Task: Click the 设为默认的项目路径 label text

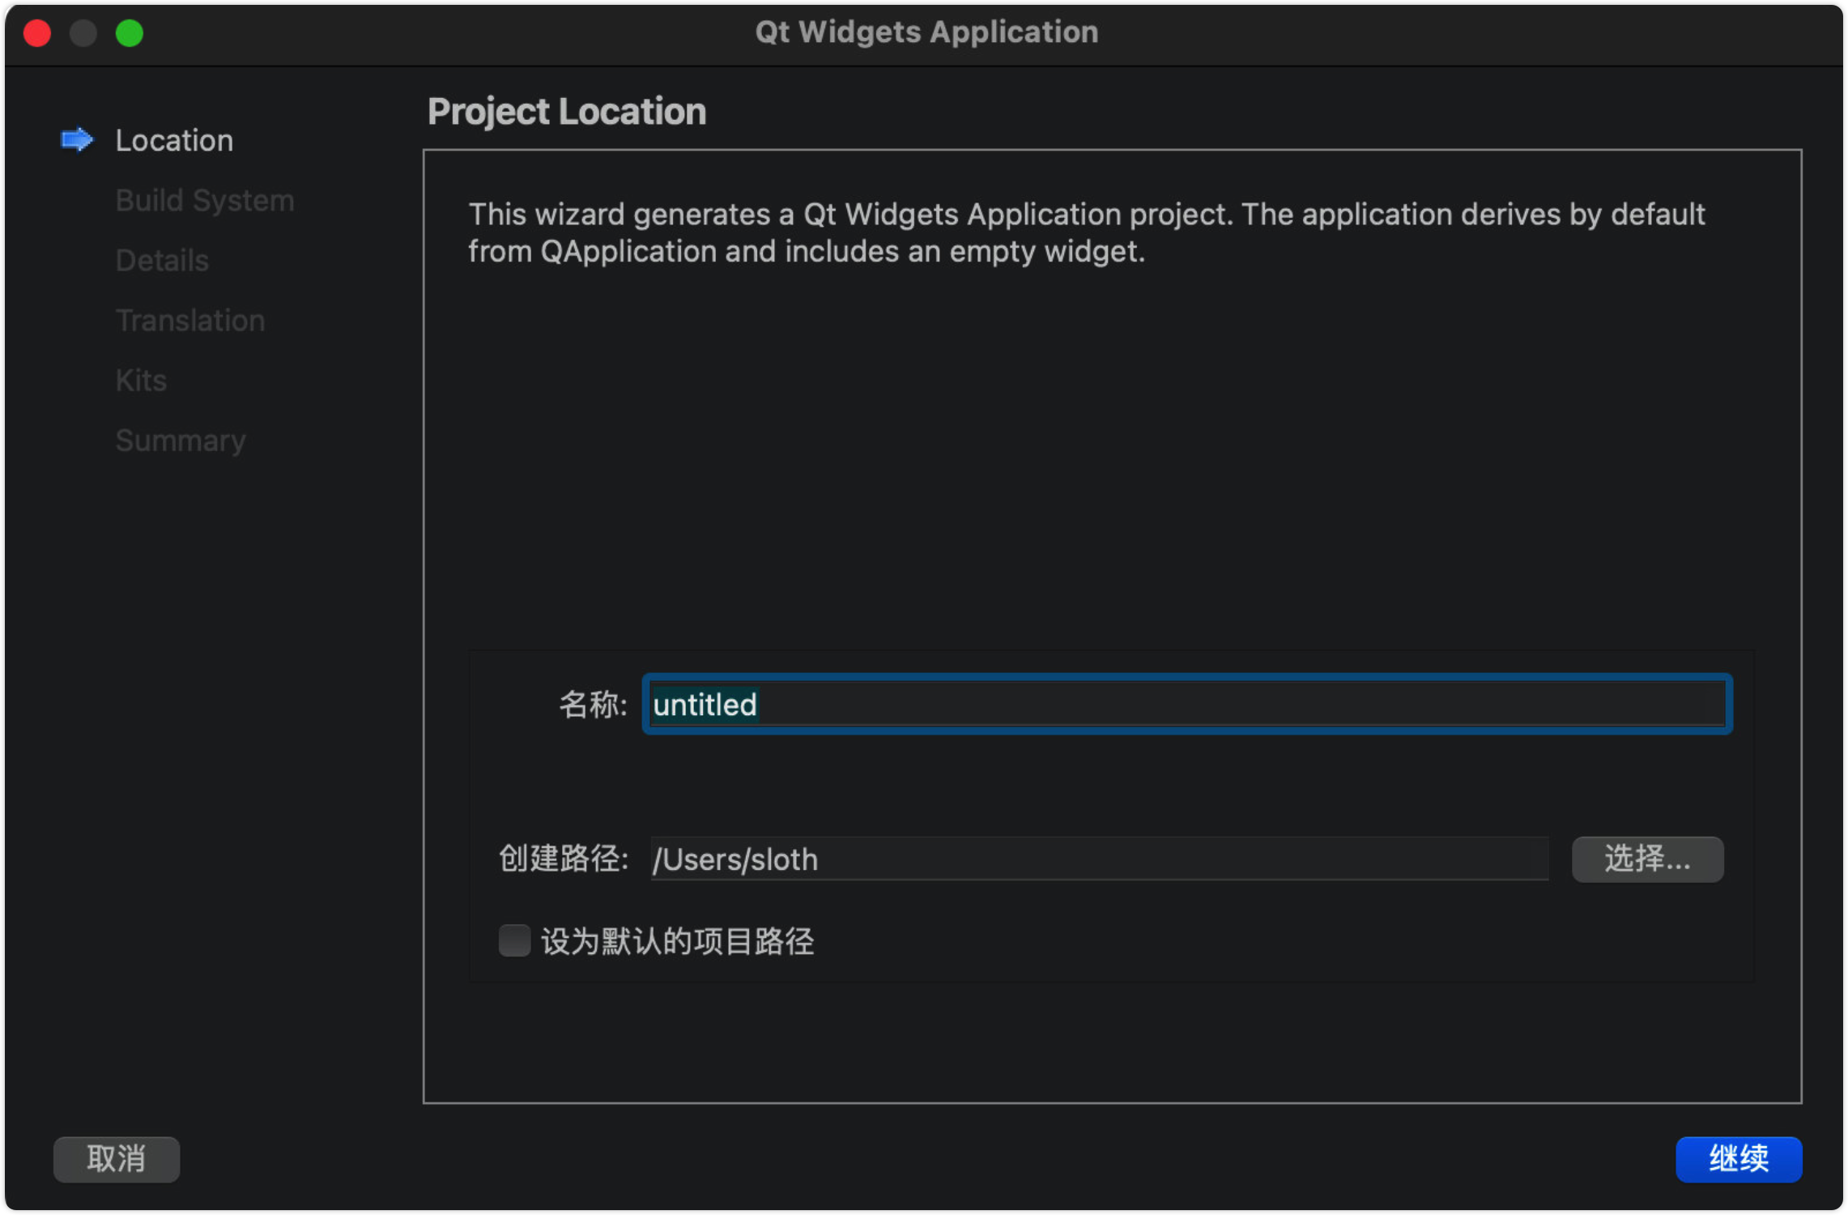Action: coord(677,941)
